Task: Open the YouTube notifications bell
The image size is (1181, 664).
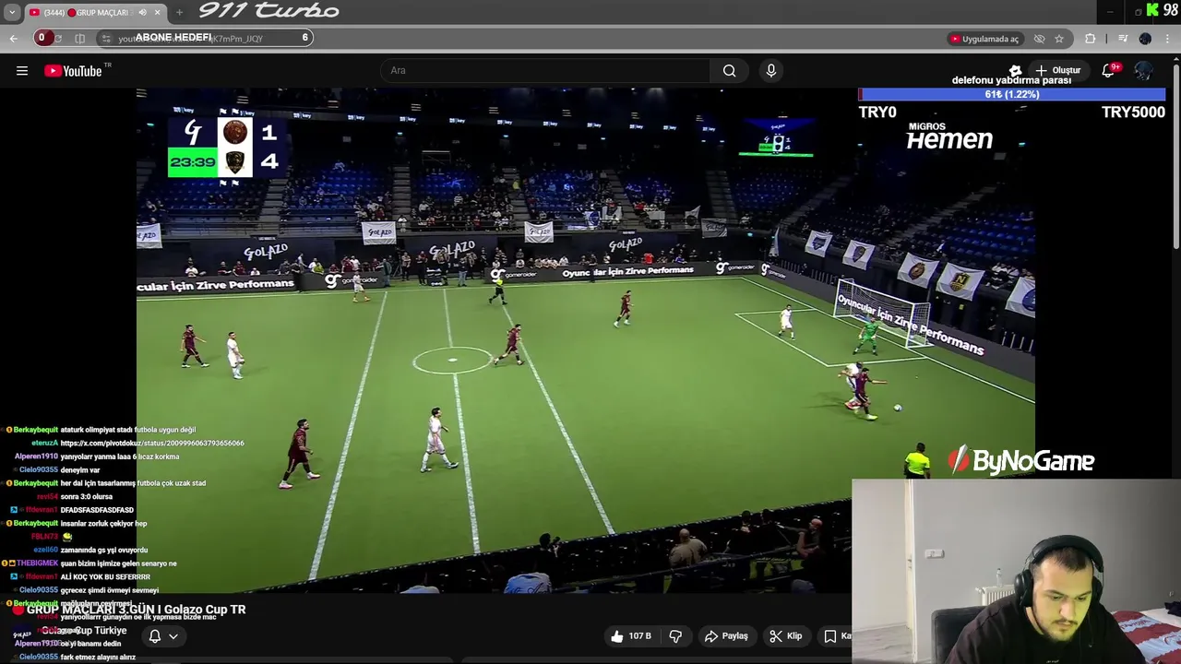Action: [x=1109, y=71]
